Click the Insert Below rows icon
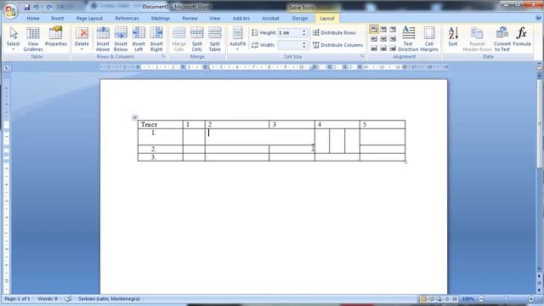The width and height of the screenshot is (544, 306). [121, 33]
